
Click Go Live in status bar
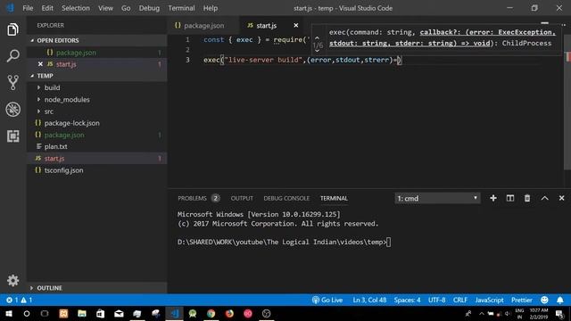[327, 300]
